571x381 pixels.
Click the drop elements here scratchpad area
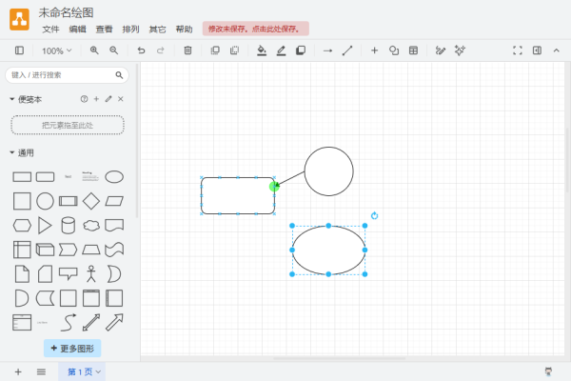(68, 125)
